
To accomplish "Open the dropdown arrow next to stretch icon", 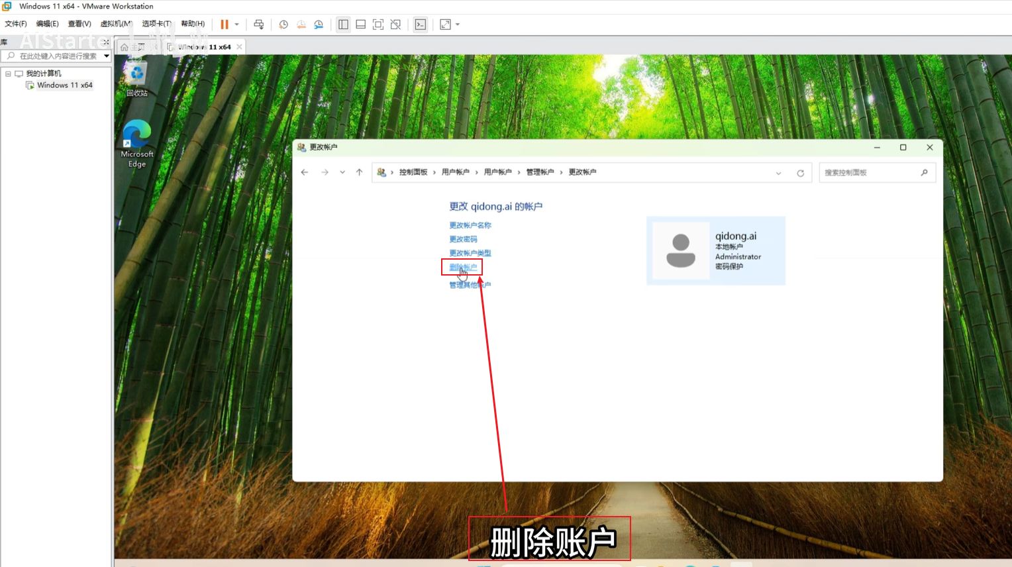I will (x=458, y=25).
